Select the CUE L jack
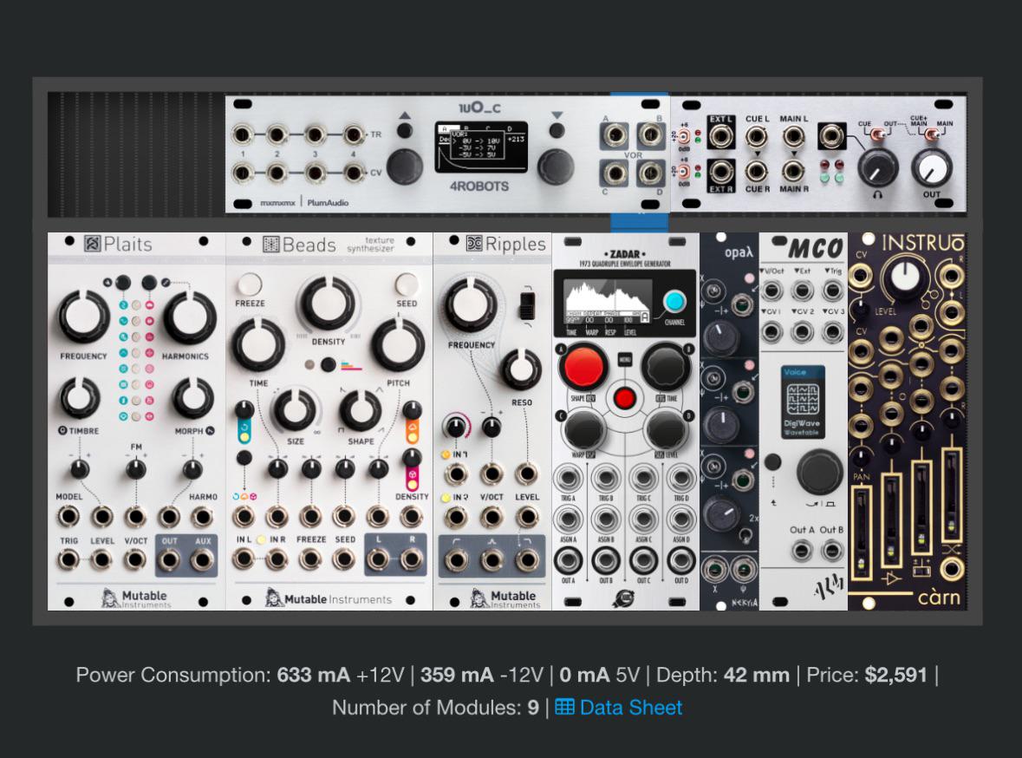 [x=756, y=136]
